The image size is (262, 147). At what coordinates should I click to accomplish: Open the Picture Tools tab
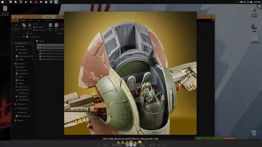tap(49, 20)
